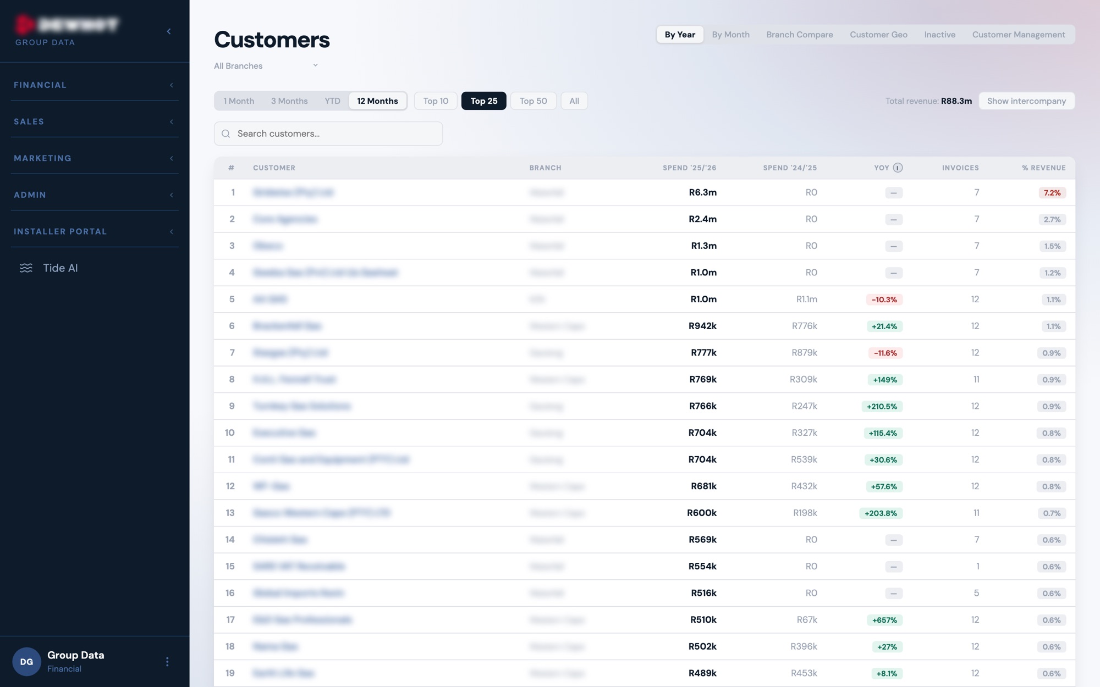Sort by the Invoices column
1100x687 pixels.
[960, 168]
